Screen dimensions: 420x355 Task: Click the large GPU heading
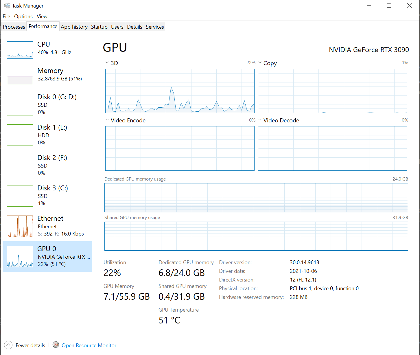tap(115, 47)
